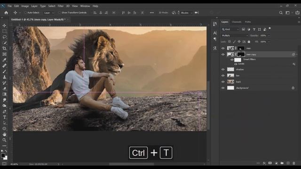Click the Share icon at top right

click(297, 13)
